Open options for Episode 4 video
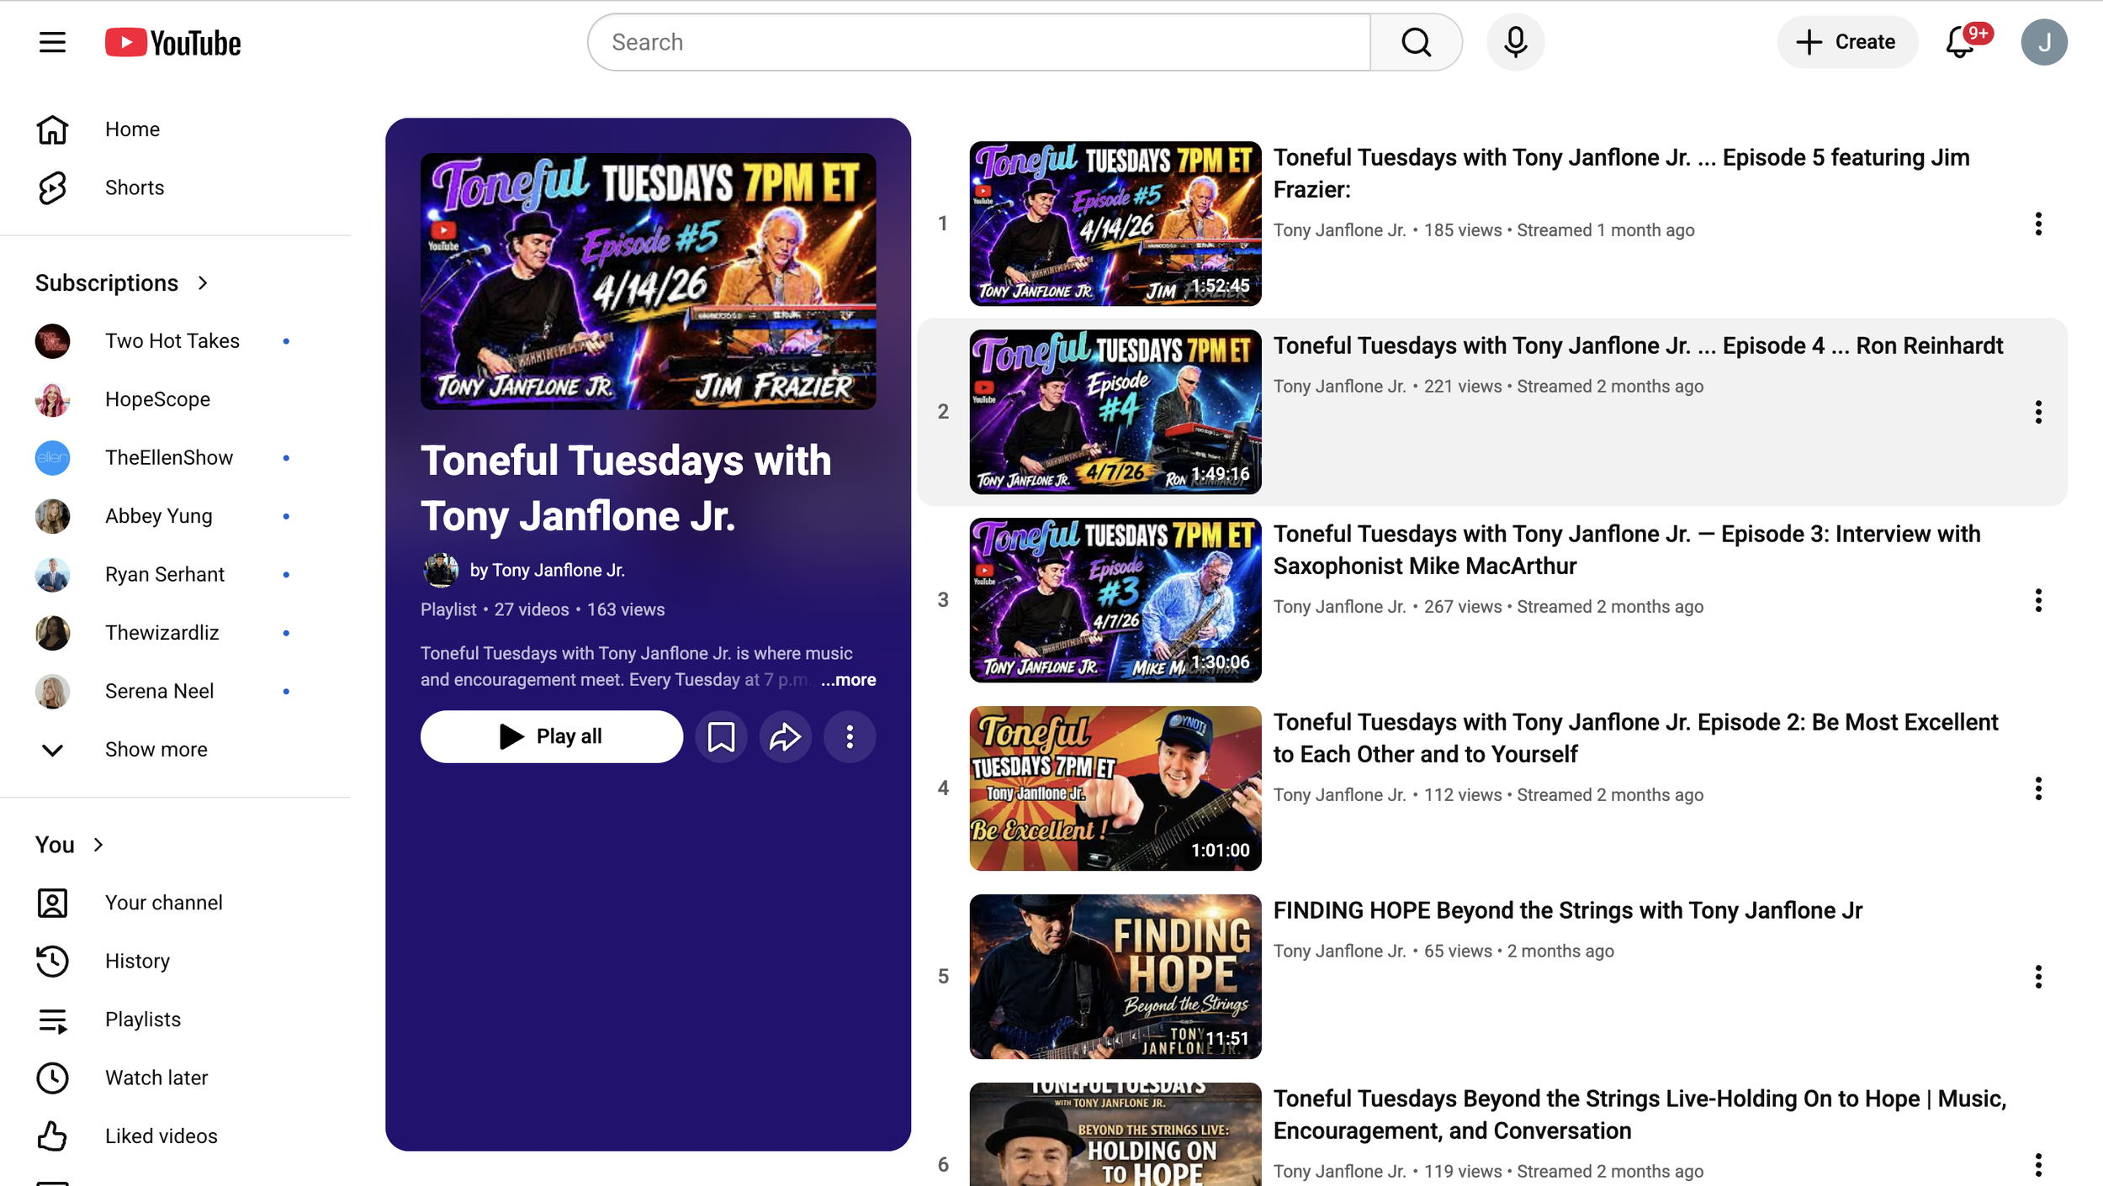 pyautogui.click(x=2038, y=412)
